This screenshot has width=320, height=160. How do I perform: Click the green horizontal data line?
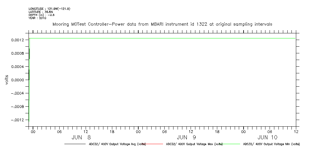tap(162, 38)
